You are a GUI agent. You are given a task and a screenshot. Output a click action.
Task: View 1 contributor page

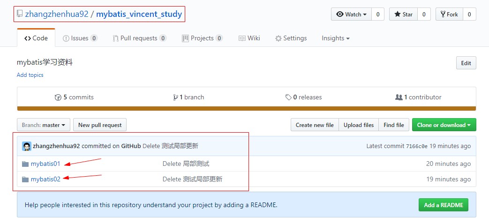pos(418,97)
